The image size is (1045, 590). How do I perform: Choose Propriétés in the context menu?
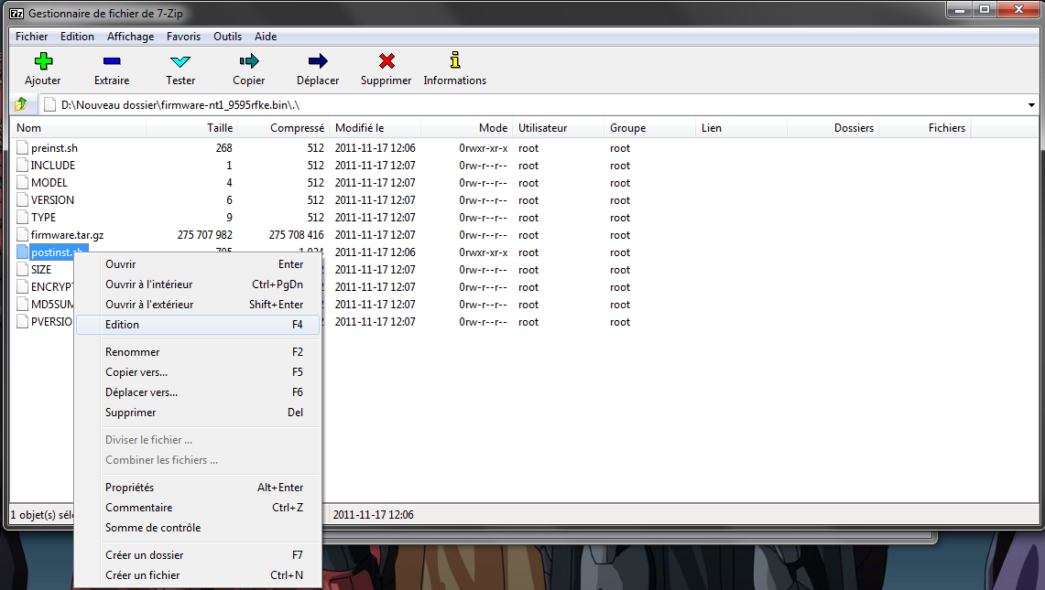(x=198, y=488)
